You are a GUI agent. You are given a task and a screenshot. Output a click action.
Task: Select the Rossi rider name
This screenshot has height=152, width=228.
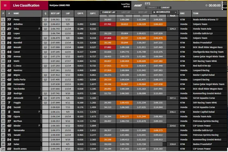16,139
